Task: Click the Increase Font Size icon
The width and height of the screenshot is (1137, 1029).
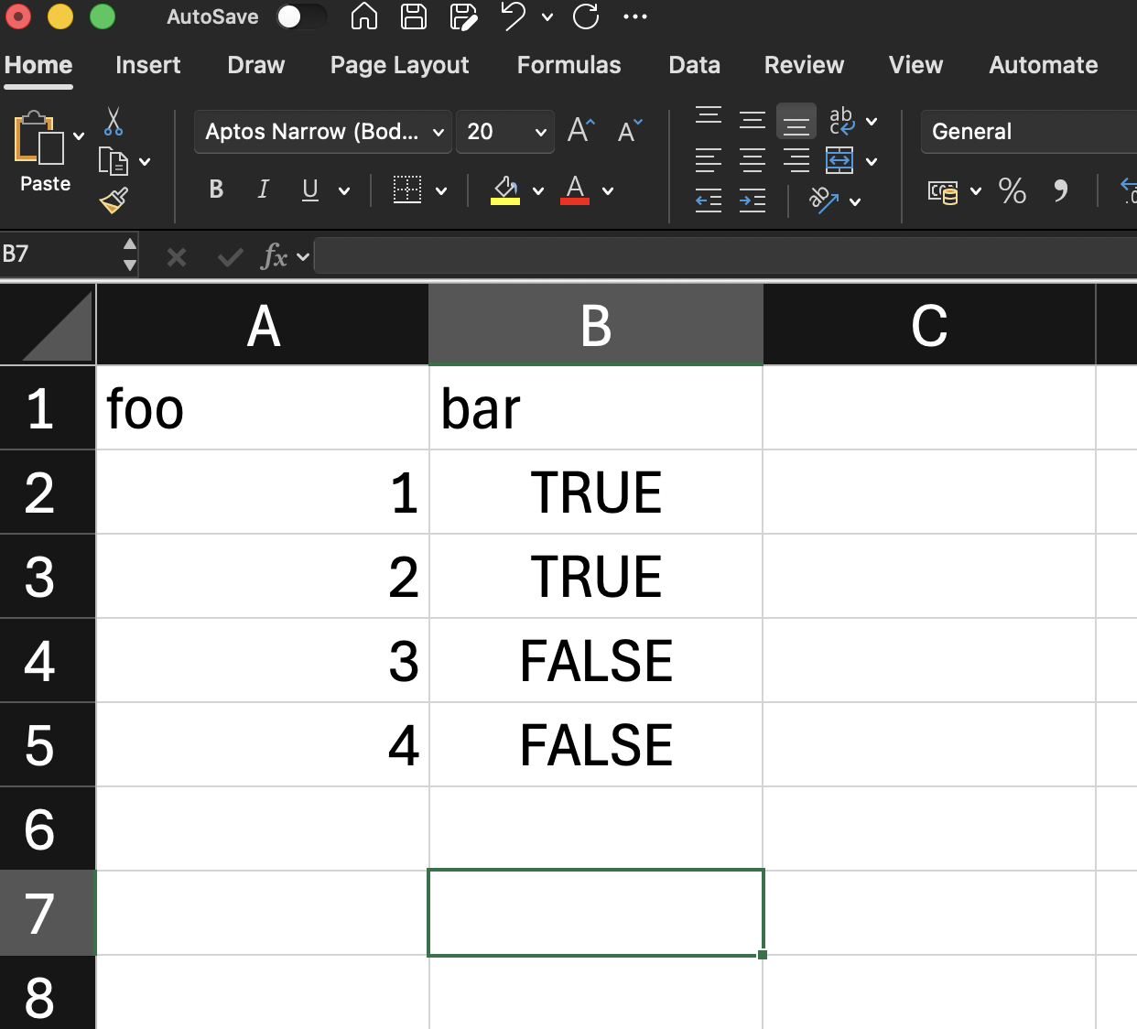Action: [x=580, y=131]
